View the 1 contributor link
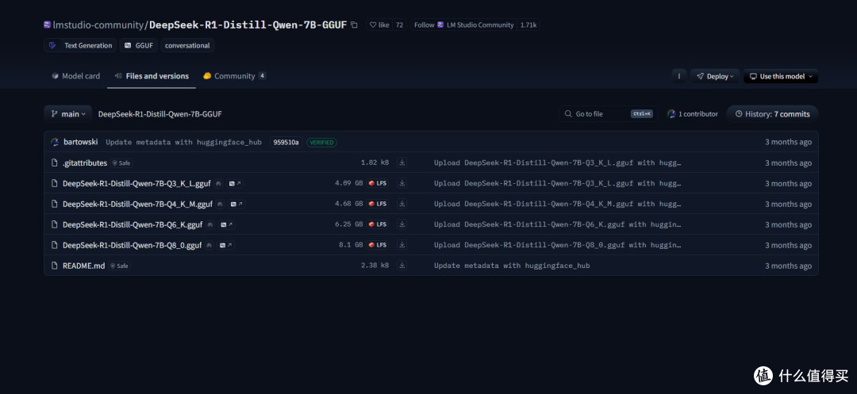The height and width of the screenshot is (394, 857). [693, 114]
